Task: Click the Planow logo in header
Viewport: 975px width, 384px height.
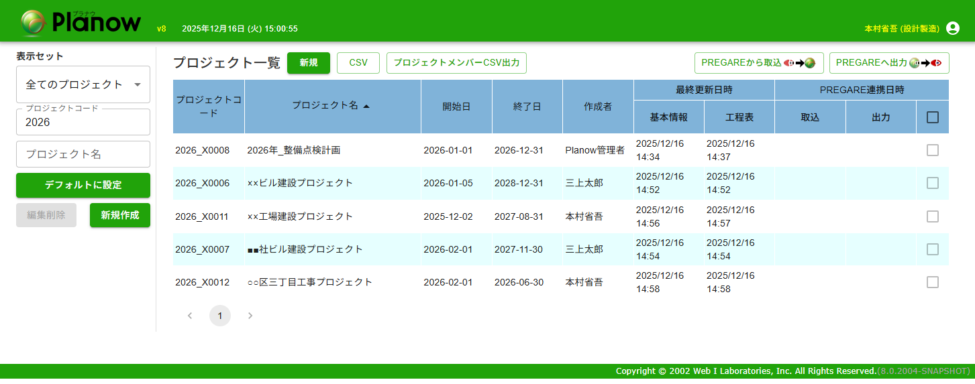Action: [x=81, y=23]
